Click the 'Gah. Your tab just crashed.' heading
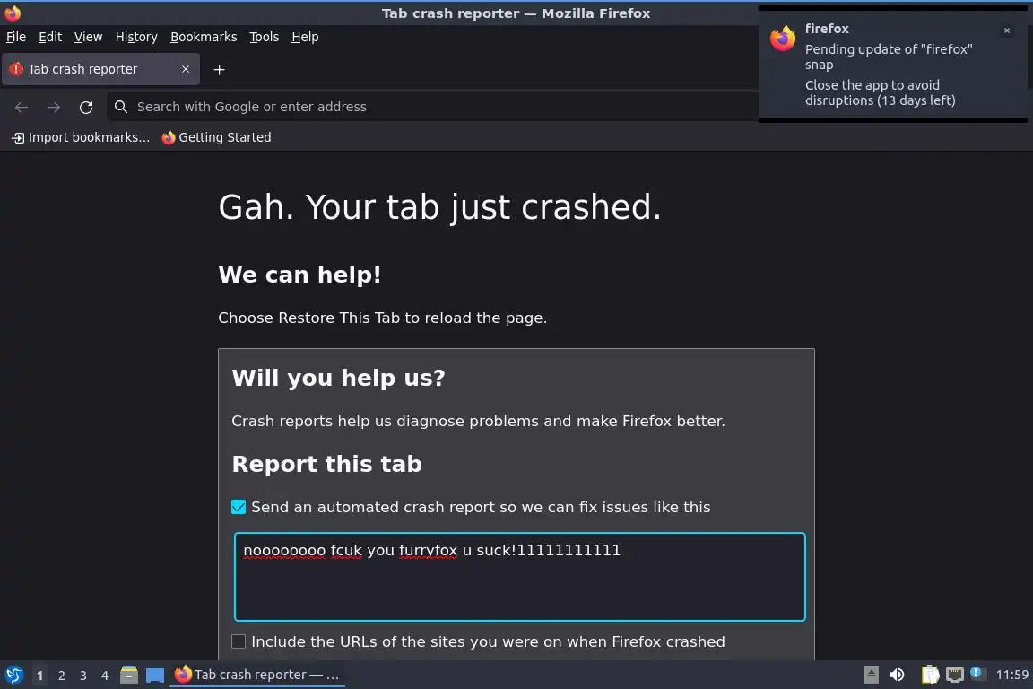Image resolution: width=1033 pixels, height=689 pixels. [x=439, y=207]
